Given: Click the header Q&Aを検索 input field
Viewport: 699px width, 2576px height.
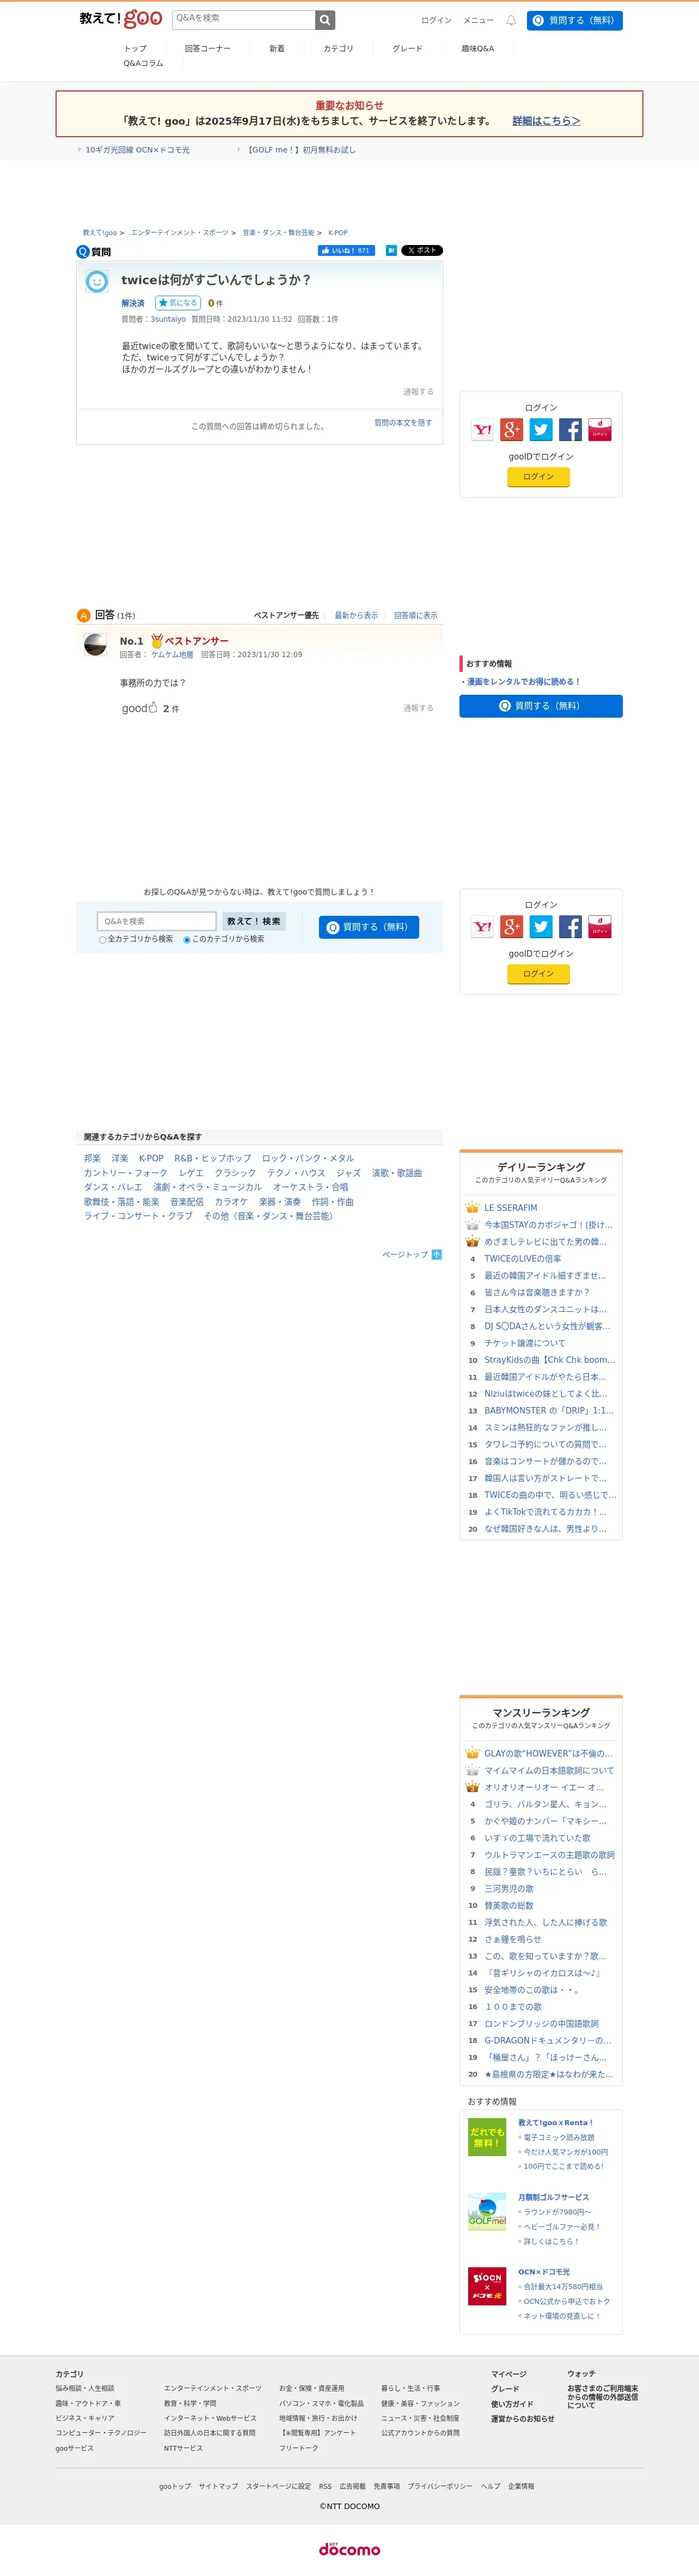Looking at the screenshot, I should (x=243, y=20).
